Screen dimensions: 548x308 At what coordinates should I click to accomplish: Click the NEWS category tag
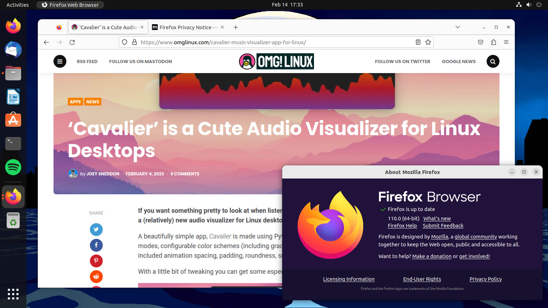(93, 102)
